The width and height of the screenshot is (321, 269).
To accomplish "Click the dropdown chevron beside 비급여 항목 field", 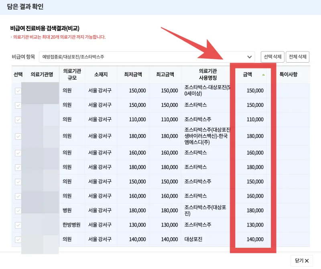I will [250, 57].
